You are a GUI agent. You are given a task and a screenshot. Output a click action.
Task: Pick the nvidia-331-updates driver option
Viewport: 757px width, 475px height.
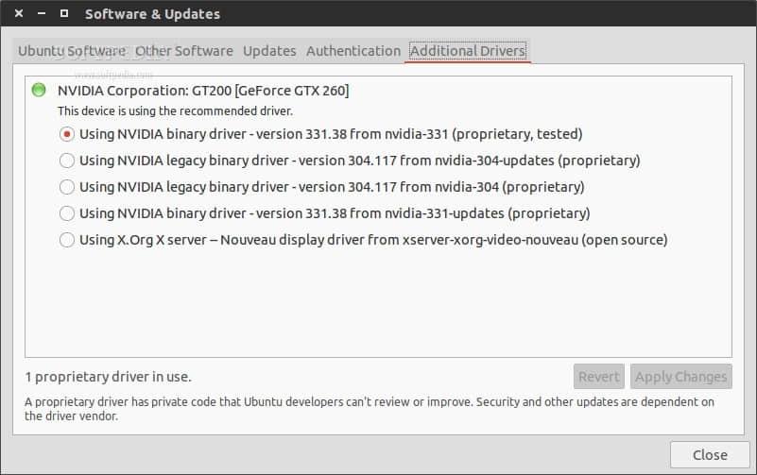pos(67,213)
